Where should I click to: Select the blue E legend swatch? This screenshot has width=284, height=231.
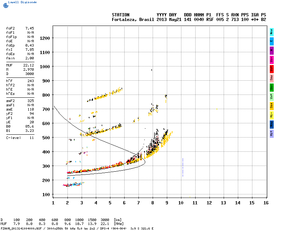[x=272, y=41]
